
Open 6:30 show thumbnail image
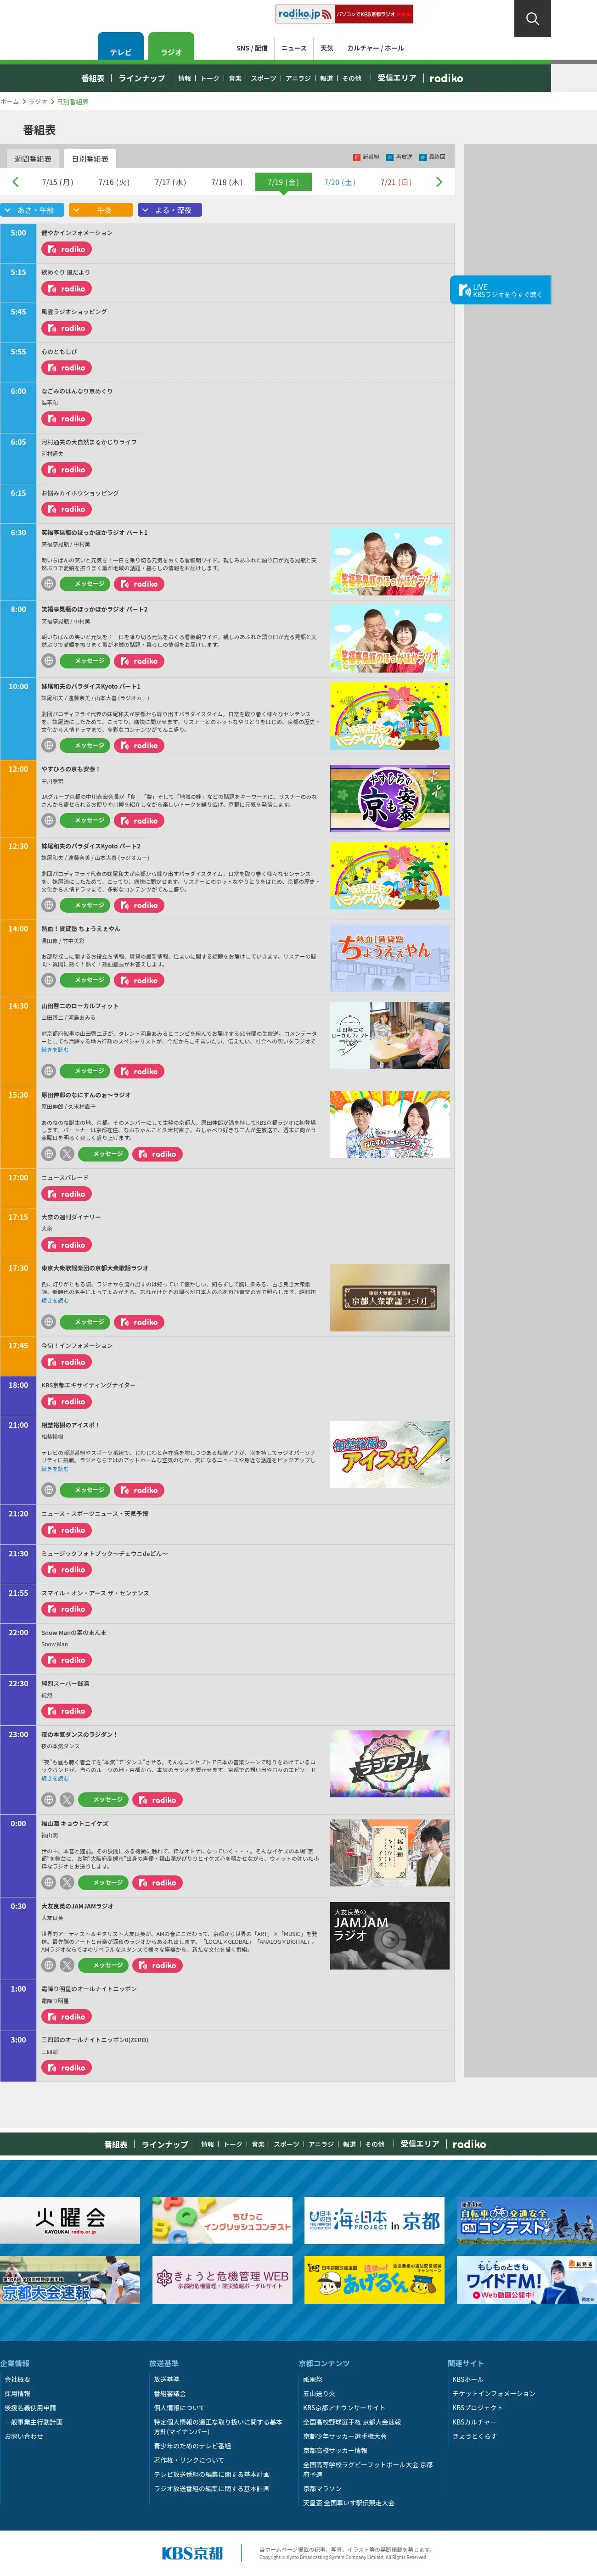389,562
